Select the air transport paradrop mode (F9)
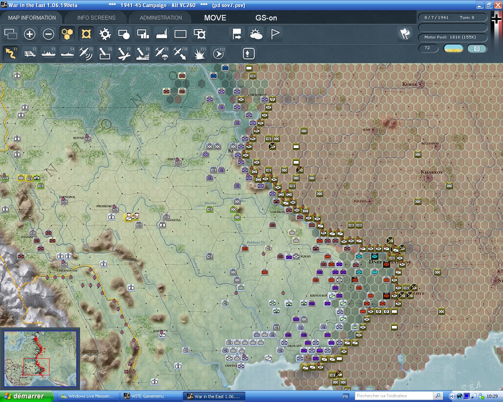The image size is (503, 402). coord(161,53)
